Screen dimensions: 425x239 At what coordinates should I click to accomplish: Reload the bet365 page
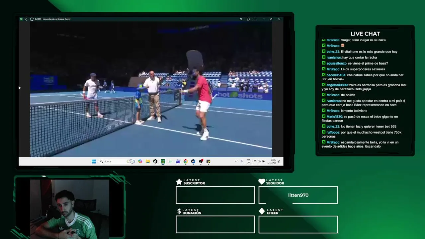[x=32, y=19]
